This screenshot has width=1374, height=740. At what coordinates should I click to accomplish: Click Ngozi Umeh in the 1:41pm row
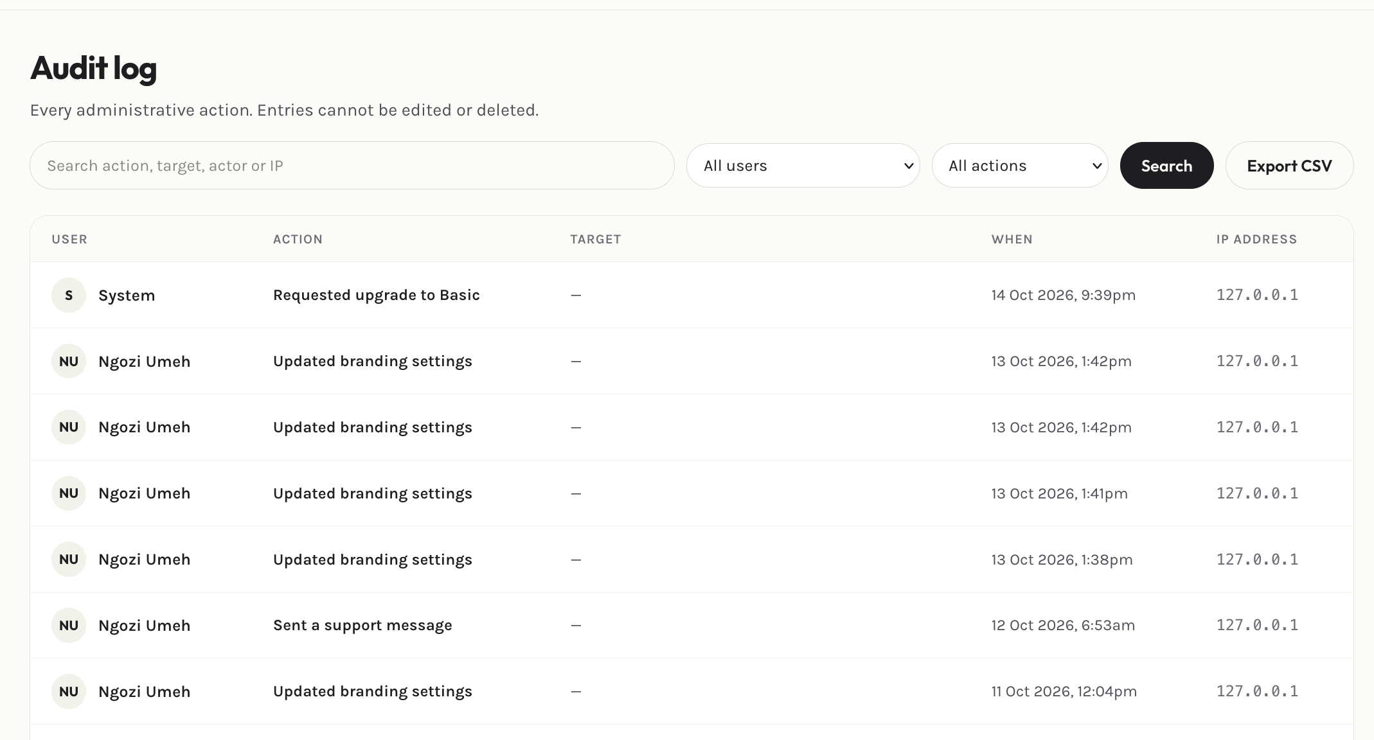click(x=144, y=493)
